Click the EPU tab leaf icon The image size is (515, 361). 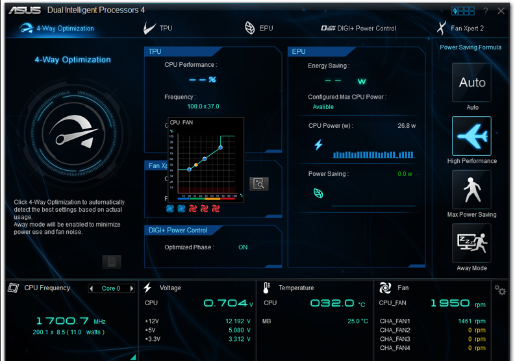(x=250, y=28)
